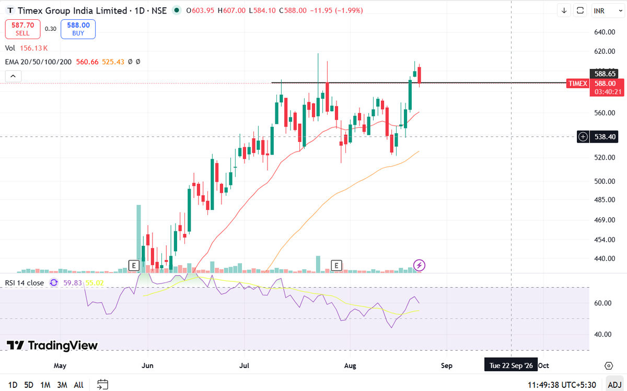Switch to the 1D range tab

(13, 385)
